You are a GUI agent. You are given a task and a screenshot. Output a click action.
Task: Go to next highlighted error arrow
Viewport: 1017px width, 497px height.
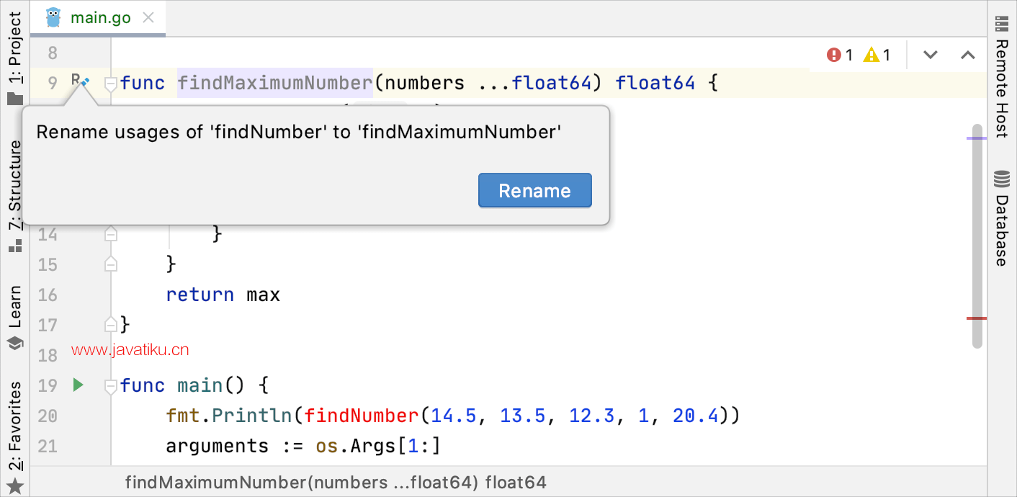point(930,55)
